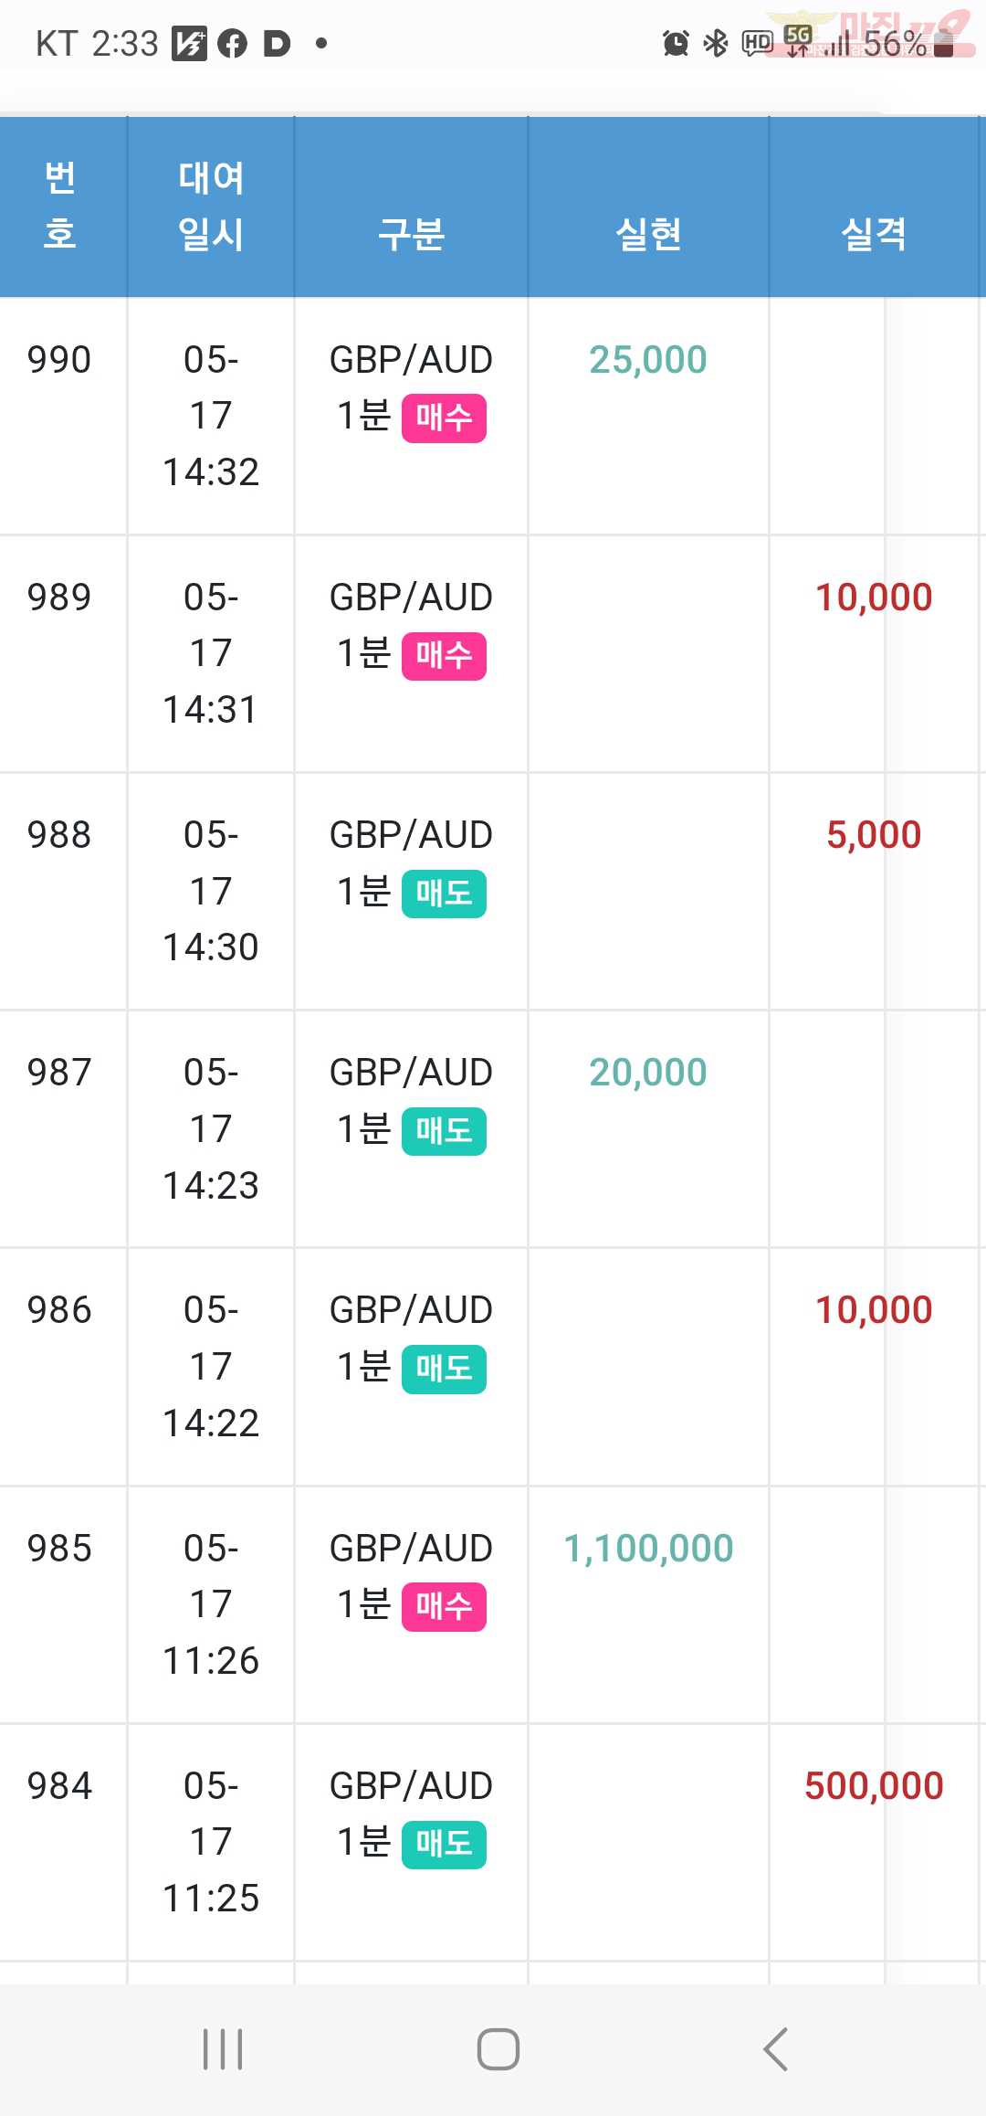
Task: Tap the 매도 badge in row 988
Action: click(x=444, y=894)
